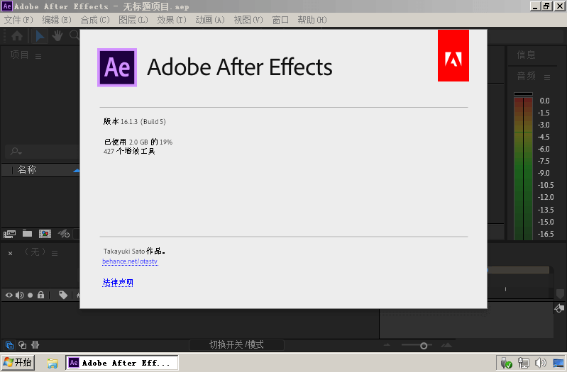The image size is (567, 372).
Task: Open the Project panel menu icon
Action: tap(38, 56)
